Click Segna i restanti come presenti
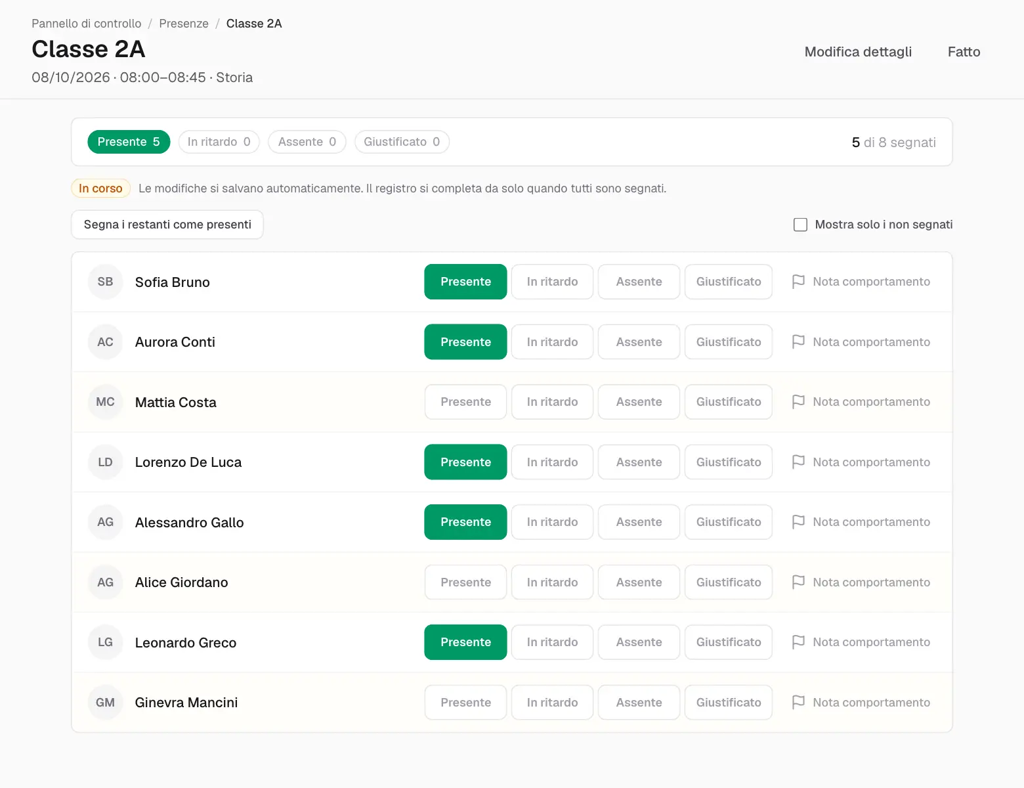 click(x=167, y=225)
